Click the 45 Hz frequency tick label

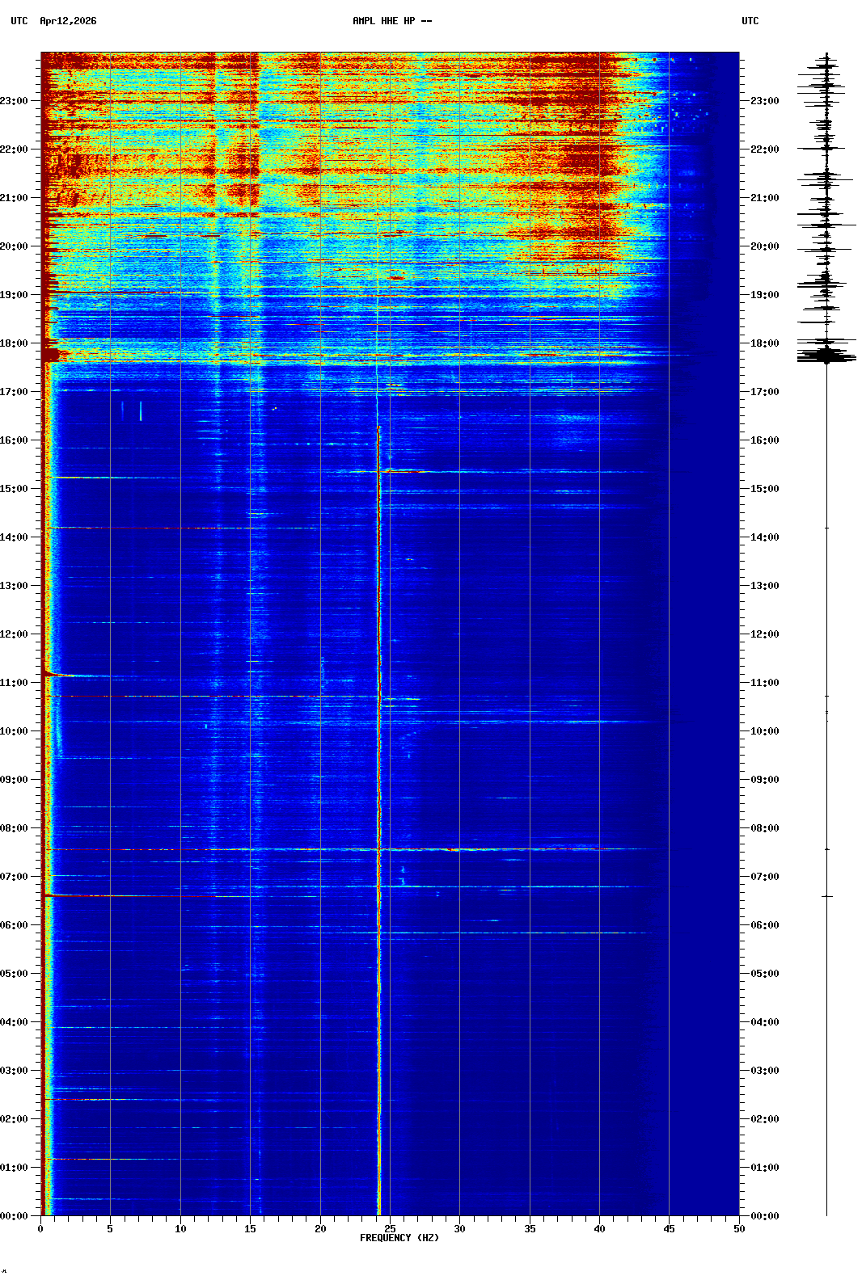(x=669, y=1229)
